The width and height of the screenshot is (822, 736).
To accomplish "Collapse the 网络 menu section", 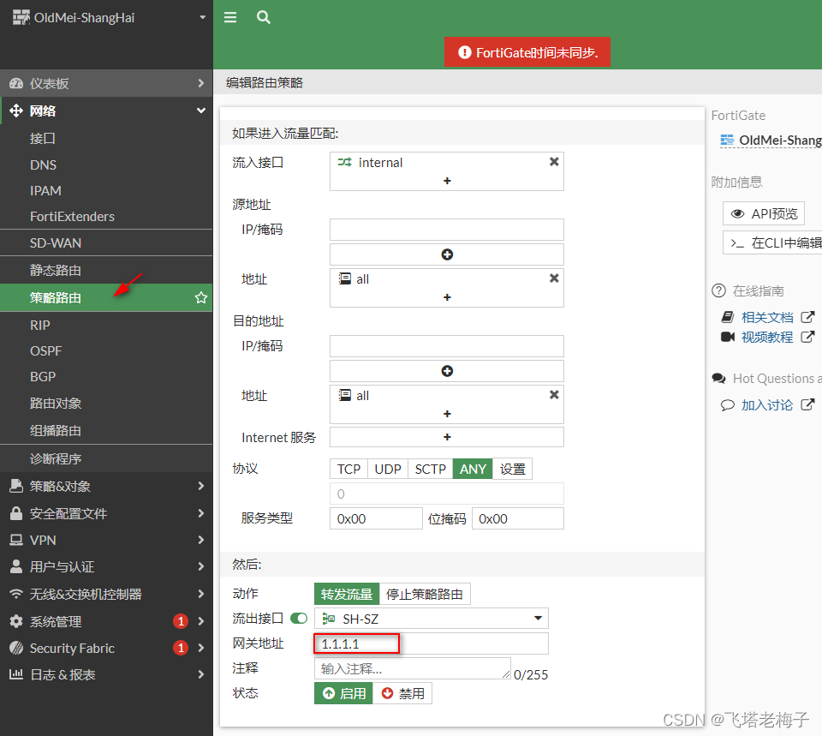I will [106, 111].
